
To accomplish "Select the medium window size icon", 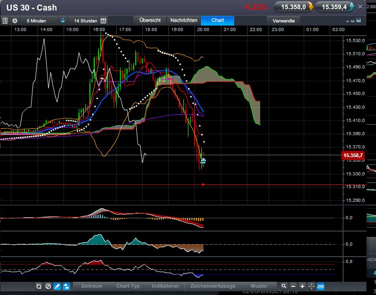I will tap(353, 21).
